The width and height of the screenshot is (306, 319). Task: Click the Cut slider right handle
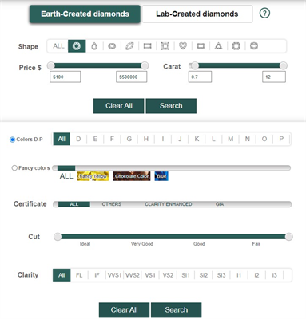tap(288, 237)
